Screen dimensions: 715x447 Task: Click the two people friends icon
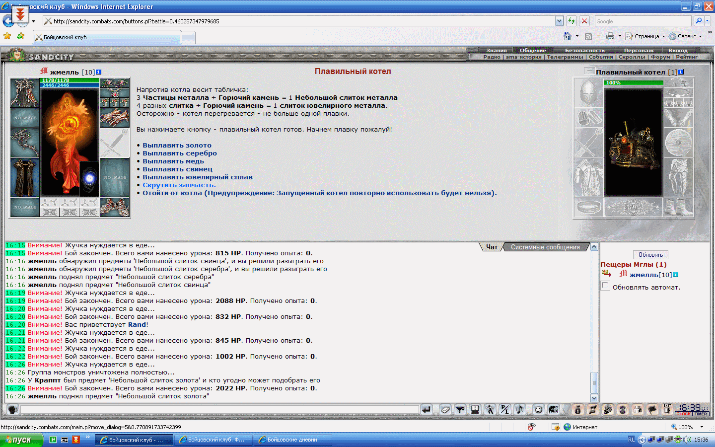coord(638,410)
